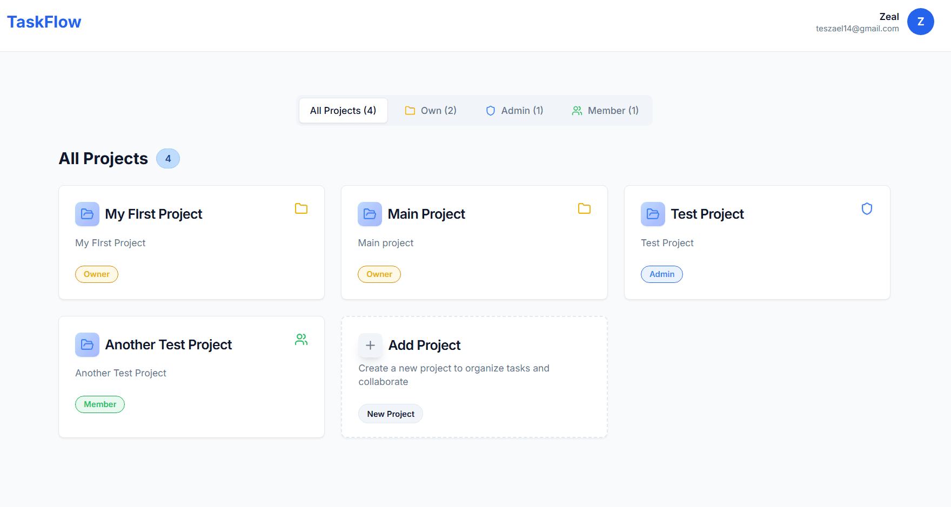The width and height of the screenshot is (951, 507).
Task: Click the count badge next to All Projects heading
Action: tap(168, 158)
